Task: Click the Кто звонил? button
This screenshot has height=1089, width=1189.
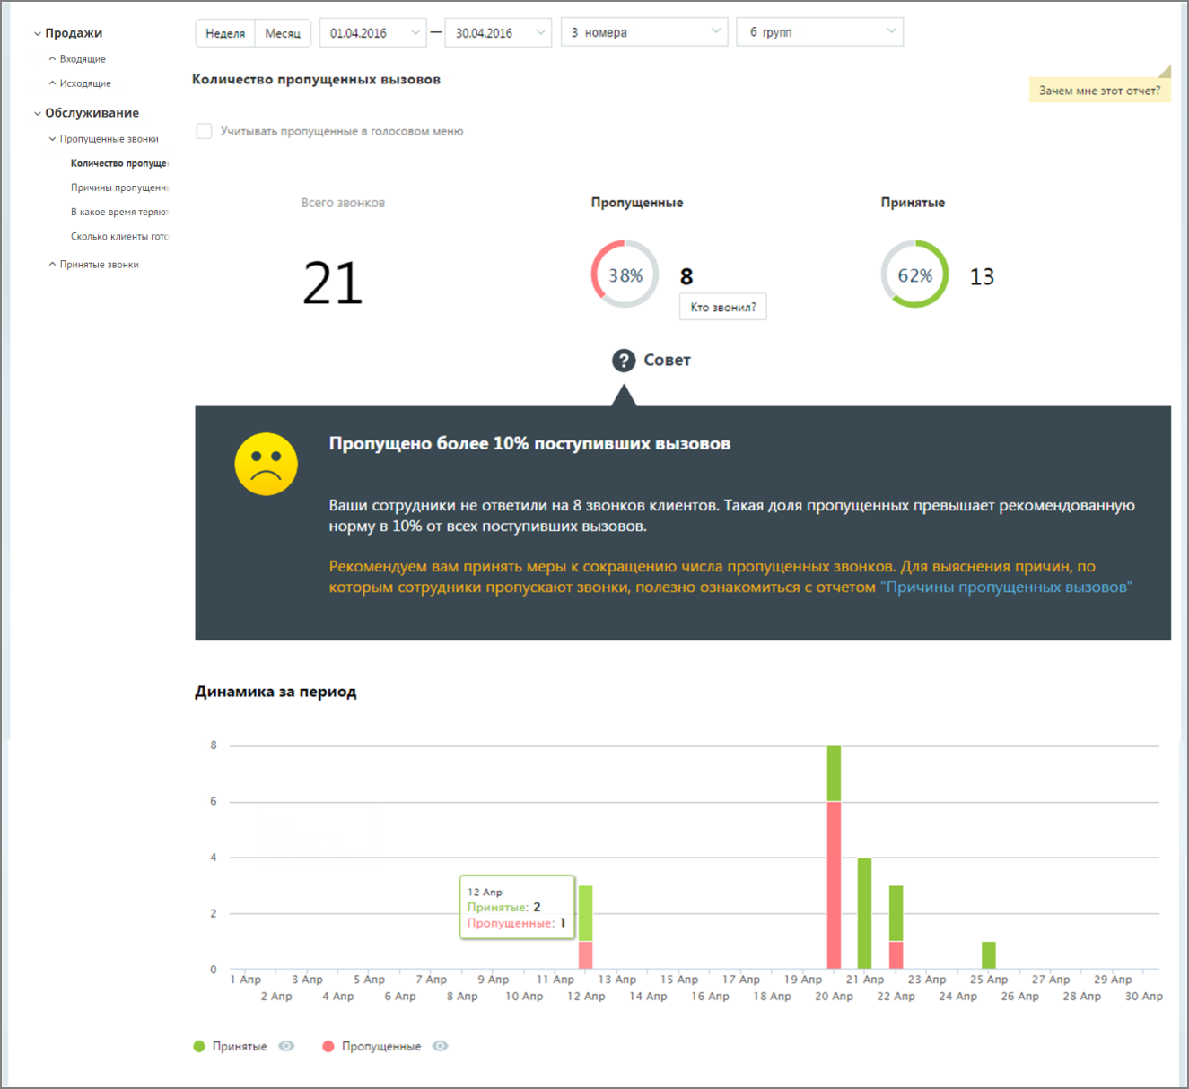Action: pyautogui.click(x=723, y=307)
